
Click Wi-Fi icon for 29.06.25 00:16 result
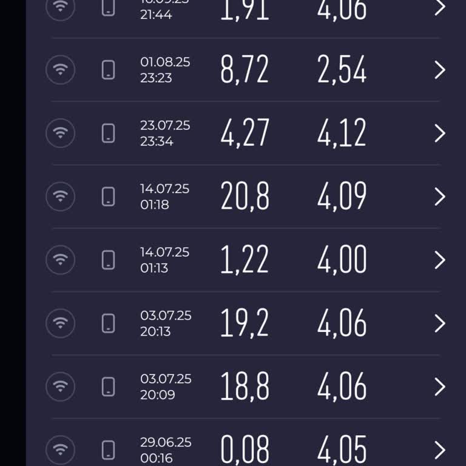(60, 450)
